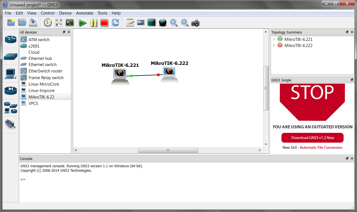
Task: Select Linux-tinycore in device list
Action: 45,91
